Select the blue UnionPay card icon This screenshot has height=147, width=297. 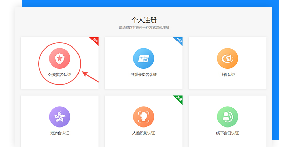coord(143,58)
